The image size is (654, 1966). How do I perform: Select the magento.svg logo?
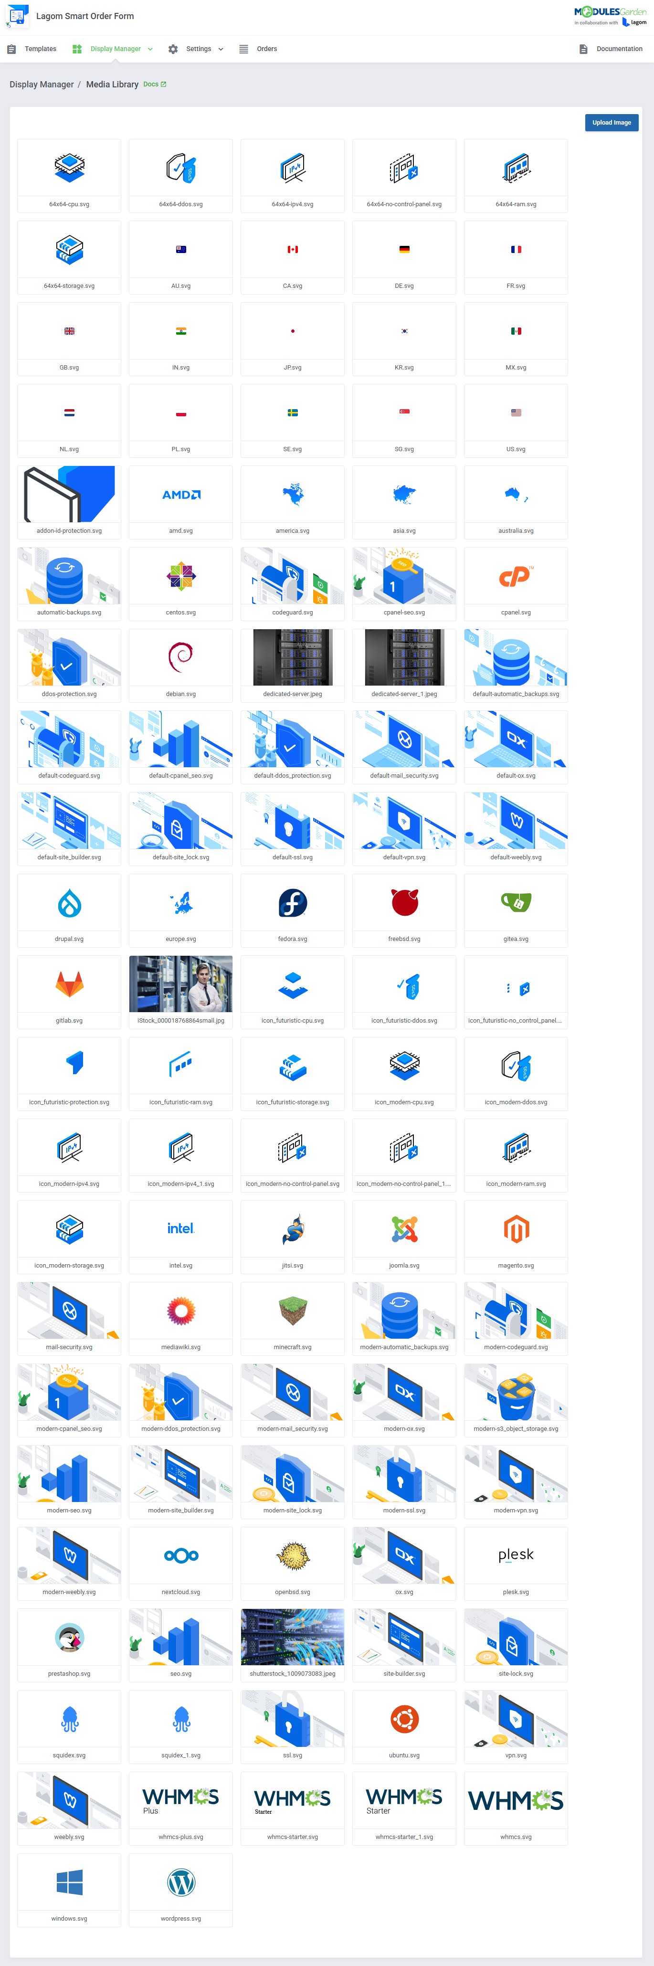coord(516,1229)
